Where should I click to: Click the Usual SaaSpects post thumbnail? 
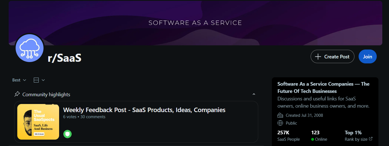coord(38,122)
